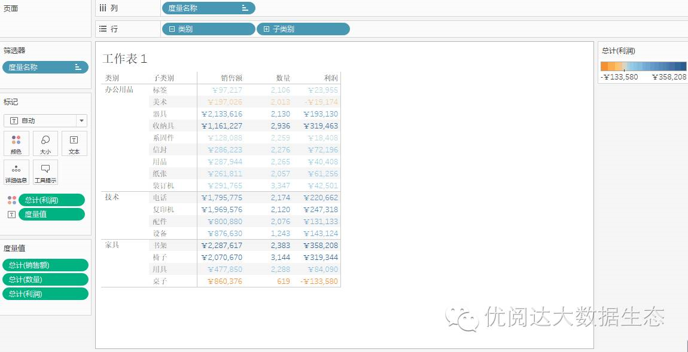Select the 家具 category row header
688x352 pixels.
(112, 245)
